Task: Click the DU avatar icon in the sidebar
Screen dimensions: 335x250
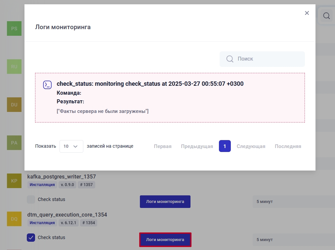Action: click(14, 104)
